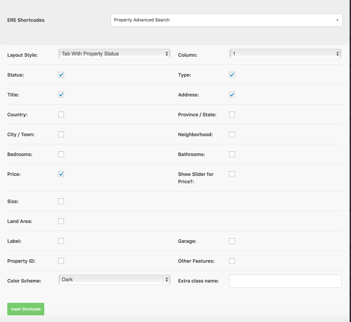Uncheck the Status checkbox

point(61,75)
